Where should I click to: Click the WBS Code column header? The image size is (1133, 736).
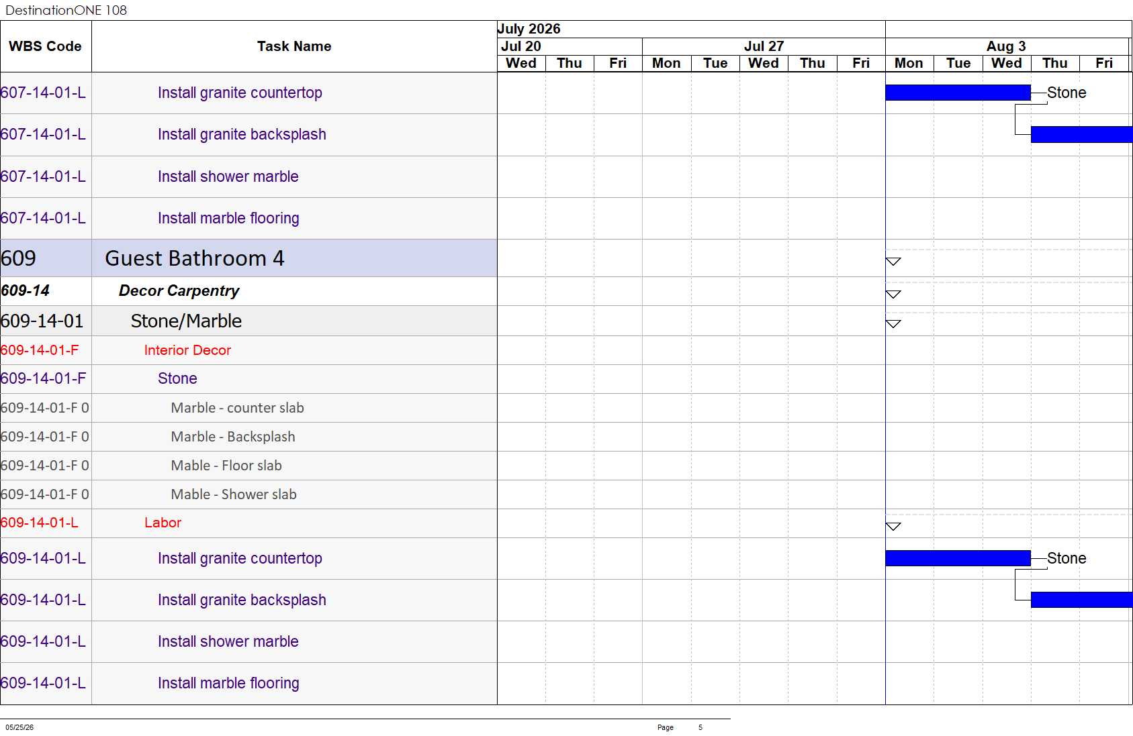point(46,46)
